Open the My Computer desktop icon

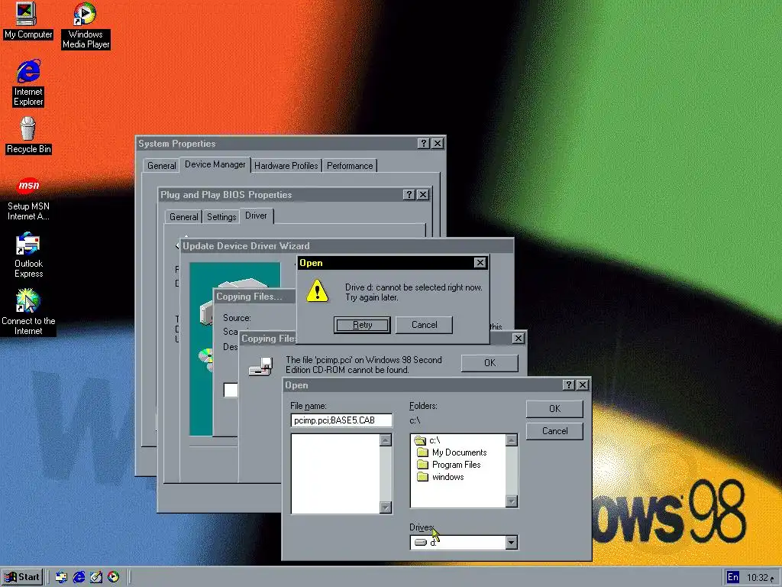pos(28,21)
